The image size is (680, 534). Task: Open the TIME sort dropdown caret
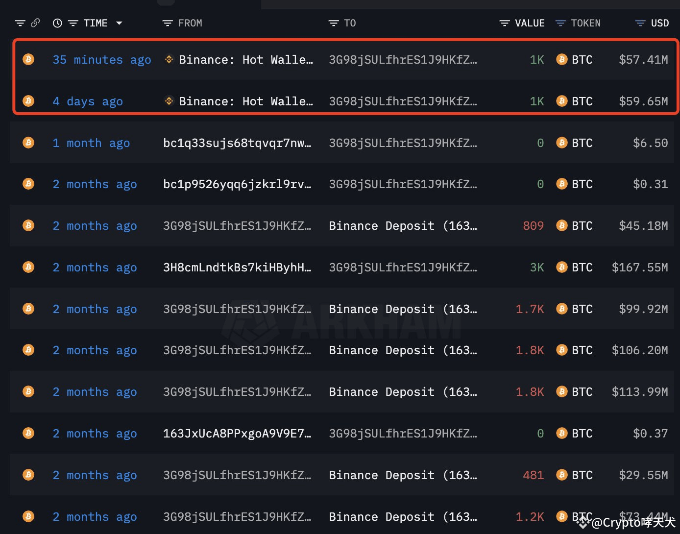119,23
